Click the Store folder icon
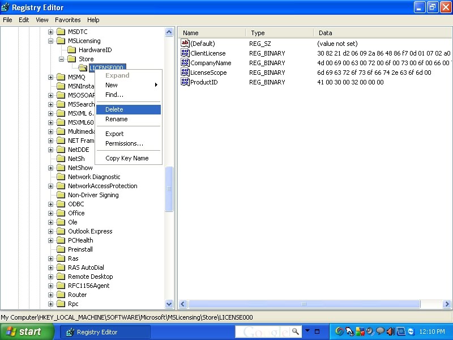The image size is (453, 340). (72, 59)
